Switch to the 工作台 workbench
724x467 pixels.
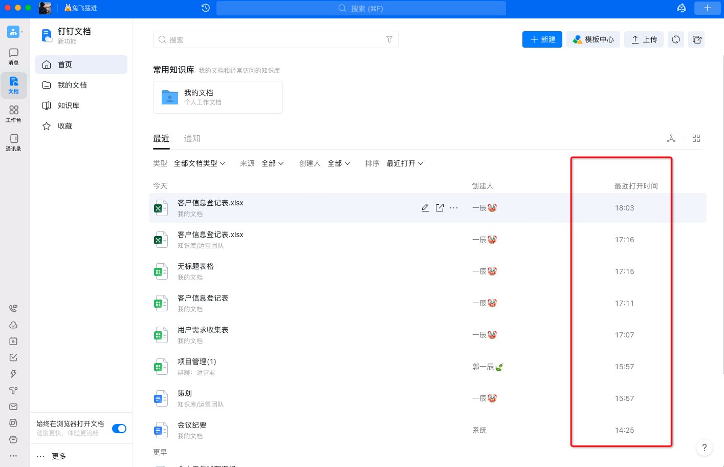(x=14, y=114)
